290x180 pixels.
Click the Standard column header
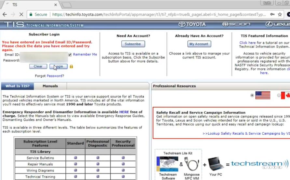pyautogui.click(x=76, y=143)
